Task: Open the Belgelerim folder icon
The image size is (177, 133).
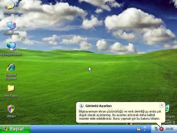Action: click(x=11, y=5)
